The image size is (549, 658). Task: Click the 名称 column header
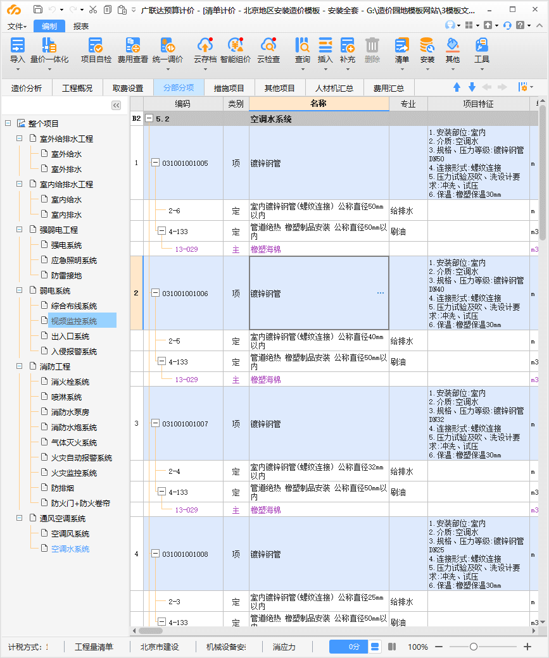point(319,104)
